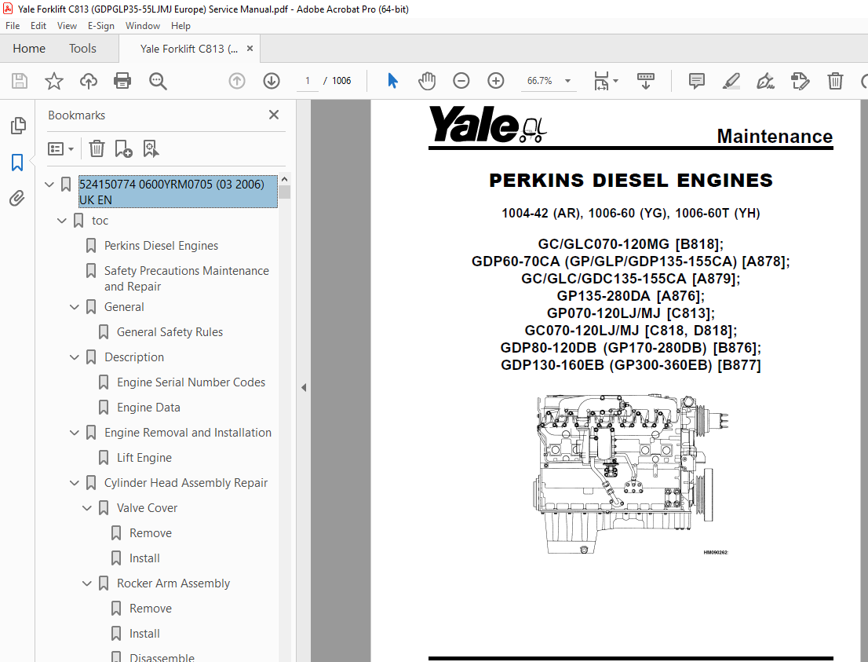Viewport: 868px width, 662px height.
Task: Go to previous page arrow icon
Action: click(237, 81)
